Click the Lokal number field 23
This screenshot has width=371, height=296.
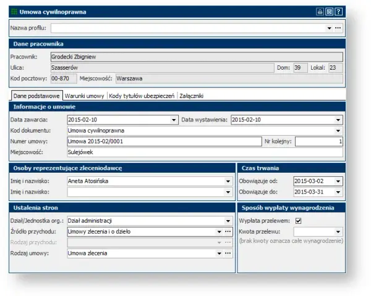click(x=336, y=68)
